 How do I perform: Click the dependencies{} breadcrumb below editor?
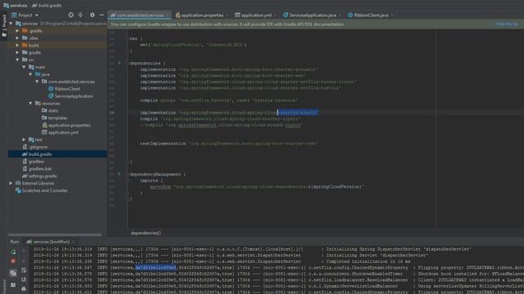pos(146,233)
